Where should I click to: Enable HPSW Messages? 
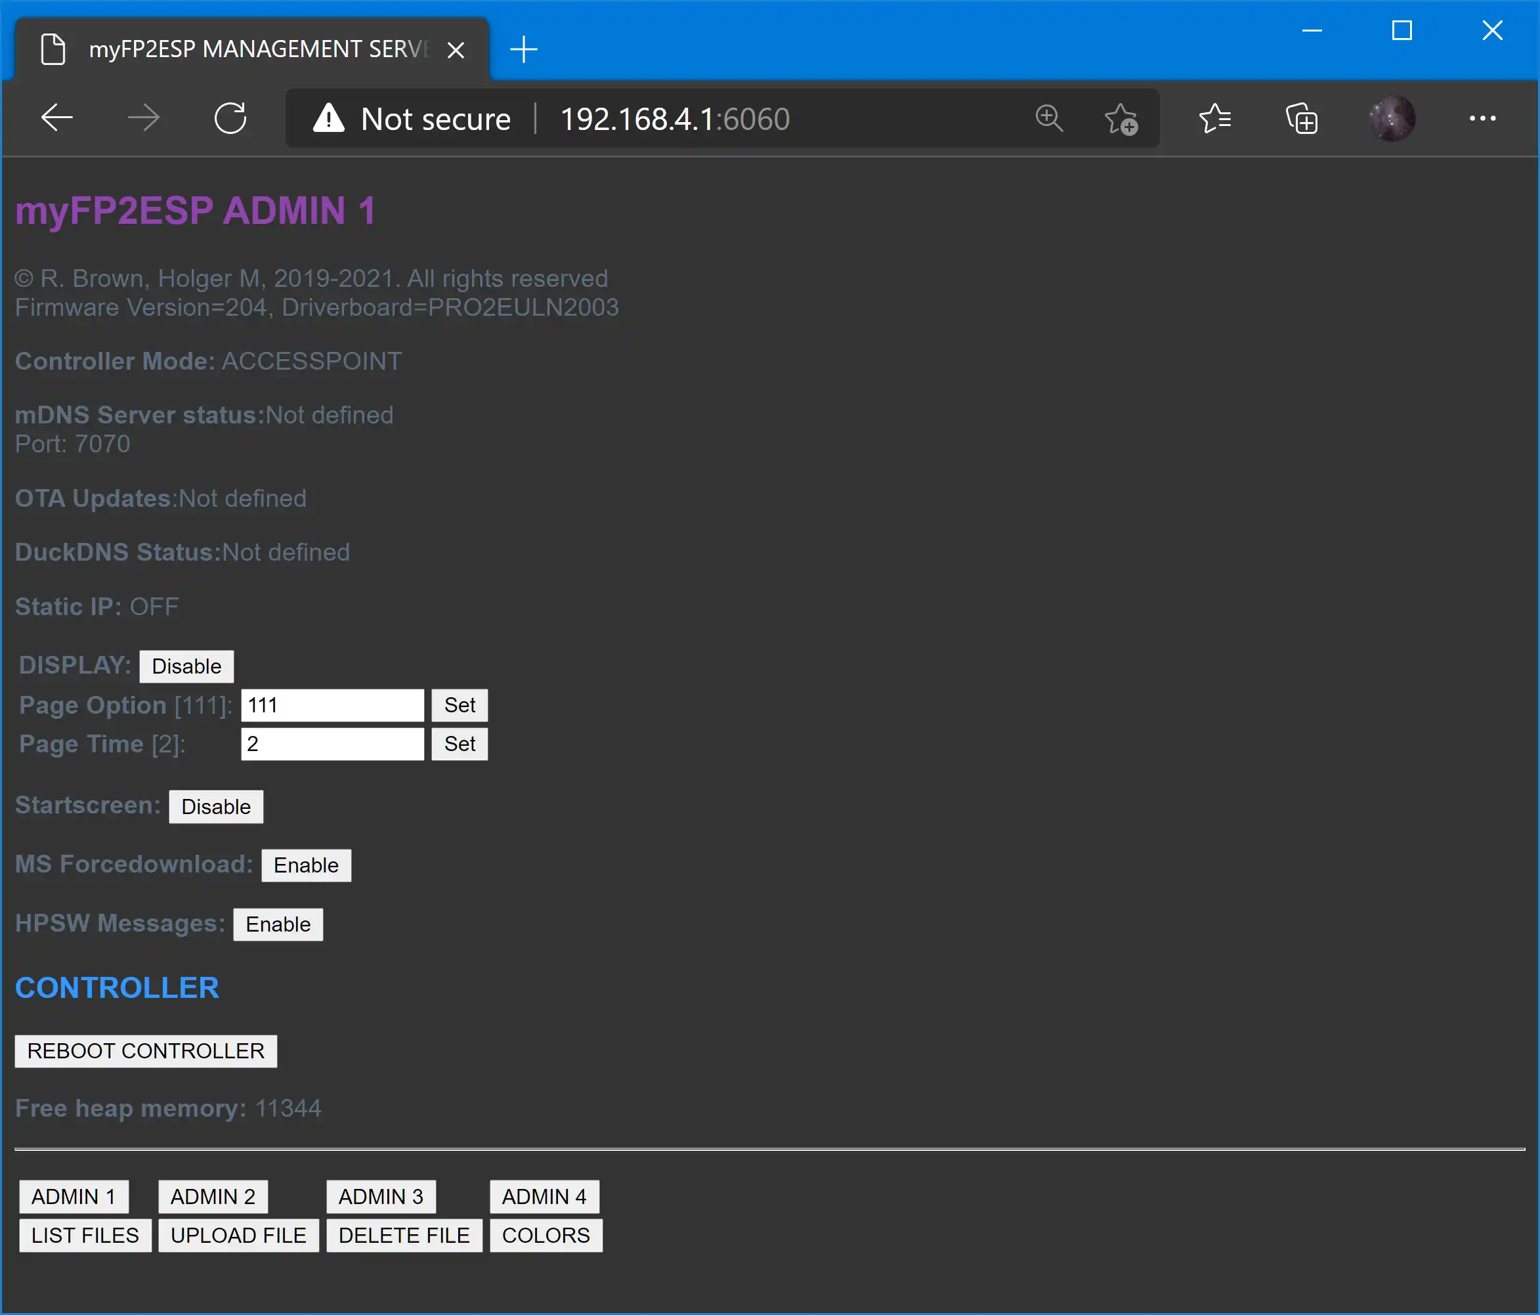(x=278, y=924)
